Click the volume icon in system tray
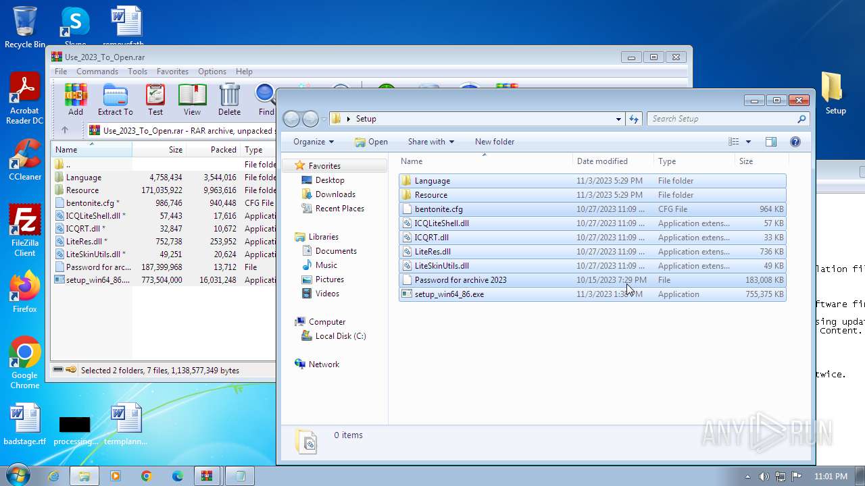The image size is (865, 486). [x=764, y=476]
